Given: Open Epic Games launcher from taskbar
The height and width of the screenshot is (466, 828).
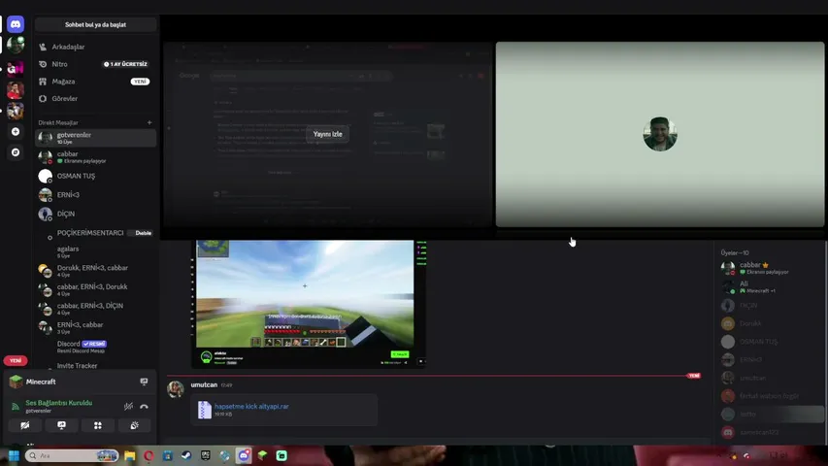Looking at the screenshot, I should [206, 455].
